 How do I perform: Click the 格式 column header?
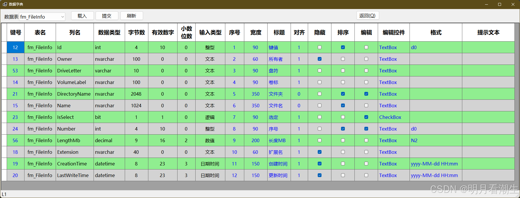point(436,32)
